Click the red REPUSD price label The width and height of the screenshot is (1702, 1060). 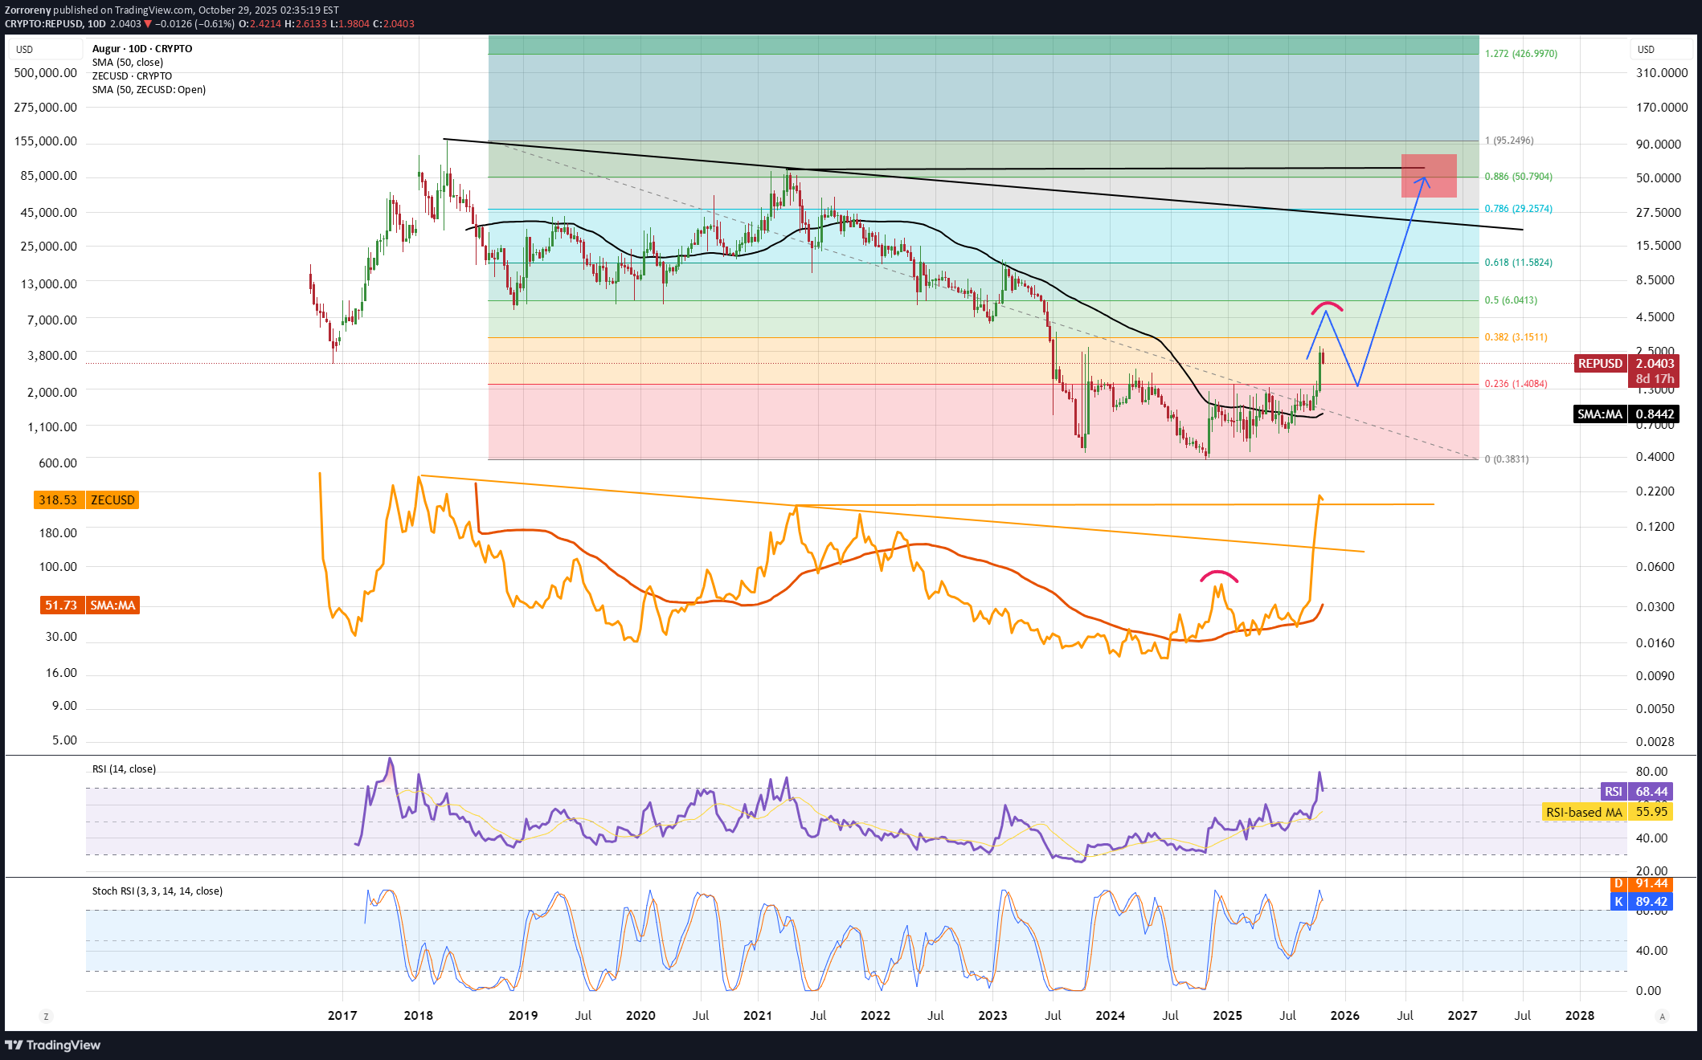[x=1600, y=364]
